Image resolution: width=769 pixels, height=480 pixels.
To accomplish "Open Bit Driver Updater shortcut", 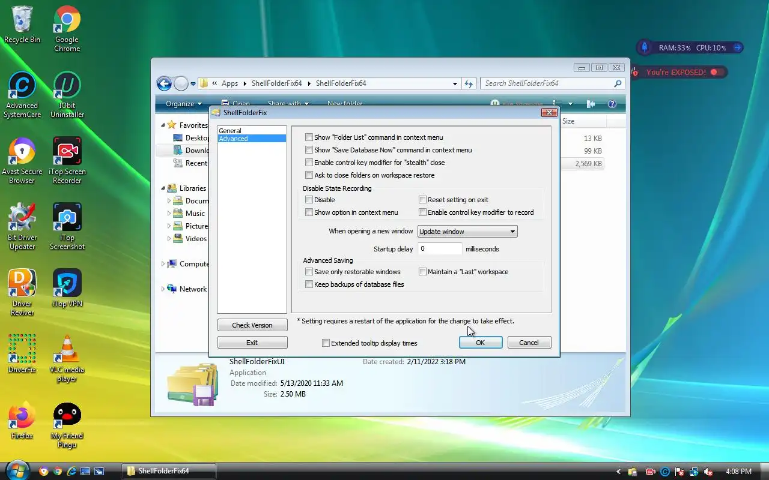I will point(22,227).
